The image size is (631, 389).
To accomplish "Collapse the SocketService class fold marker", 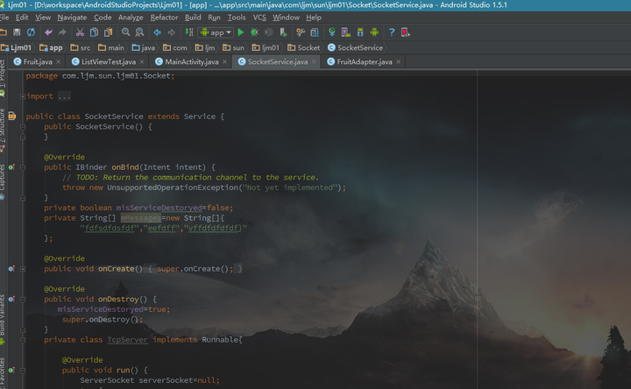I will 23,117.
